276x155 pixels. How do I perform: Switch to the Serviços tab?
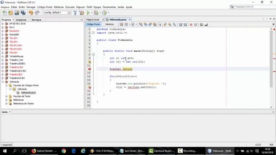(36, 20)
